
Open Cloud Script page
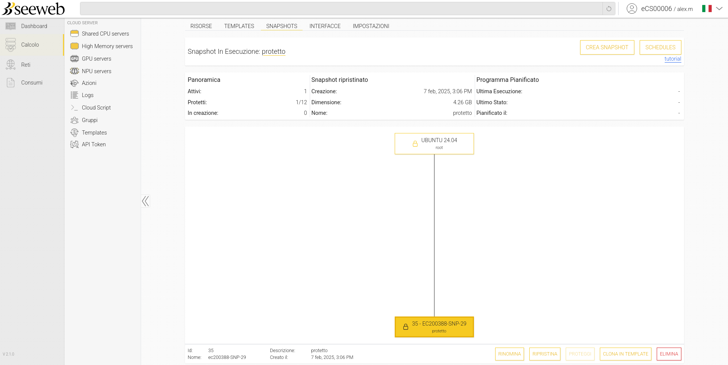(96, 108)
